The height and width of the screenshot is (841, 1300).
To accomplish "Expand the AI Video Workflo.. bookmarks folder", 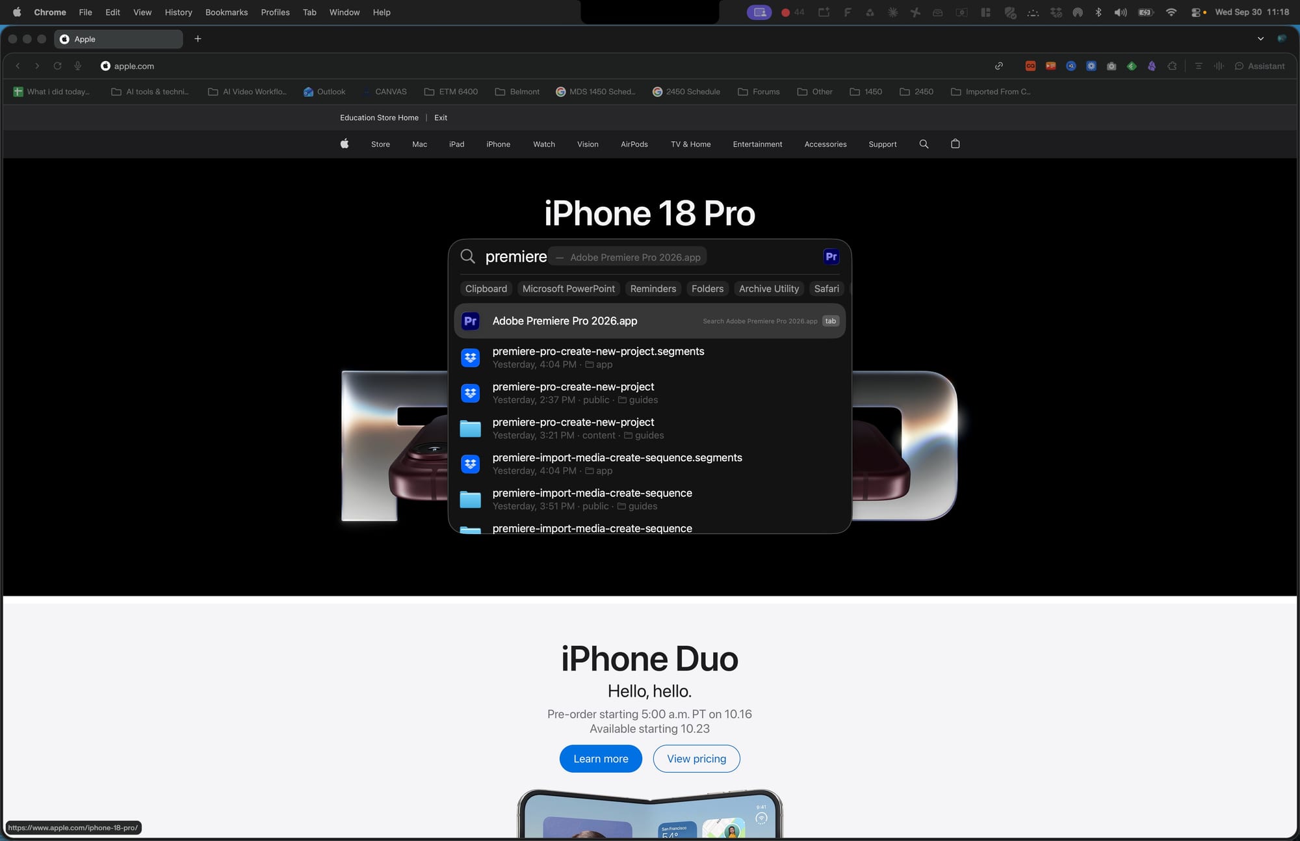I will (247, 92).
